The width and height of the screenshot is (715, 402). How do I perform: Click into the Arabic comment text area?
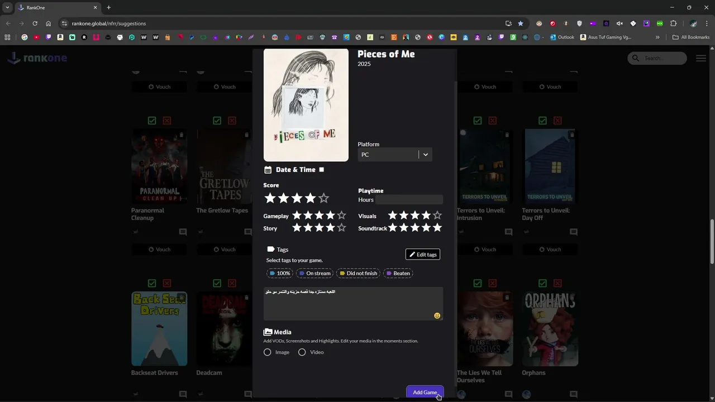click(353, 304)
